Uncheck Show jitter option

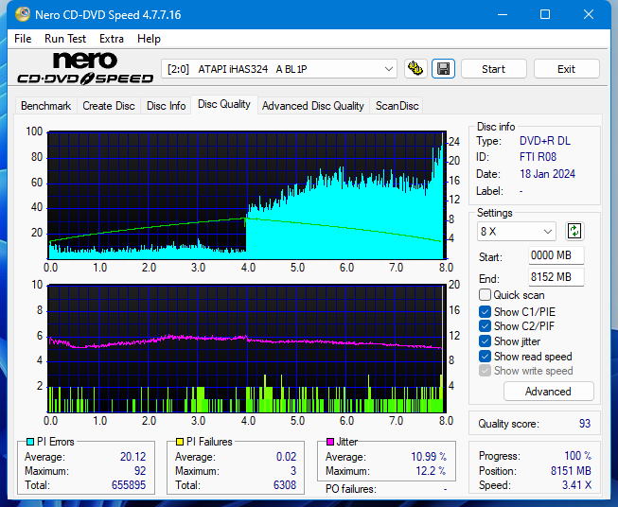coord(485,341)
